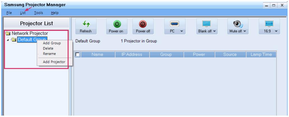Sort by the Power column header
289x117 pixels.
click(x=199, y=54)
